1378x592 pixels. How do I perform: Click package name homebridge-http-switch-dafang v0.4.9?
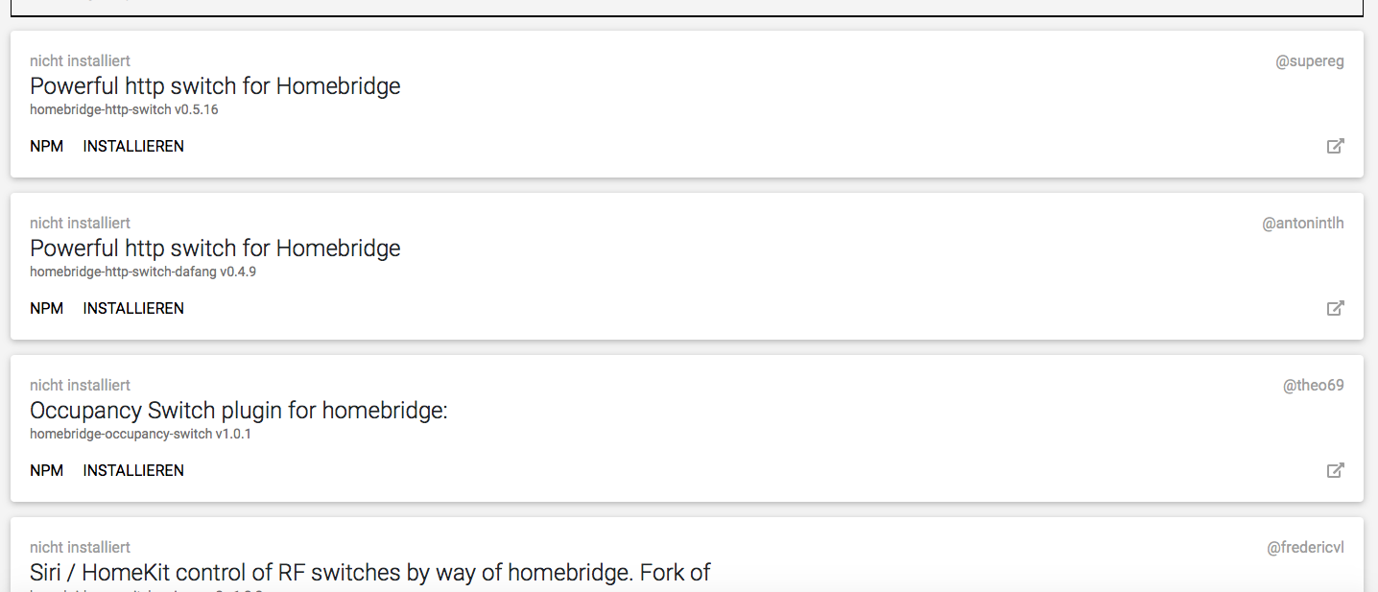(143, 272)
